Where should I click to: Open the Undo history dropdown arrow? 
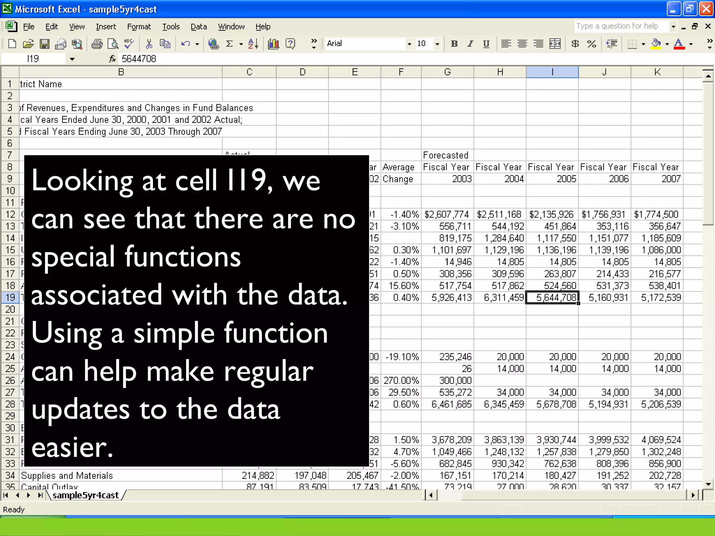click(x=197, y=44)
